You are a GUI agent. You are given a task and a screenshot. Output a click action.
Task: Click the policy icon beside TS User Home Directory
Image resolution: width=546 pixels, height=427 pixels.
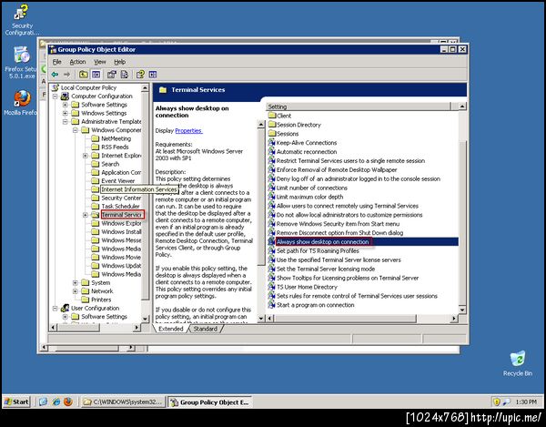click(271, 287)
